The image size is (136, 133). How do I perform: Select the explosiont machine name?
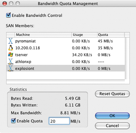[24, 68]
